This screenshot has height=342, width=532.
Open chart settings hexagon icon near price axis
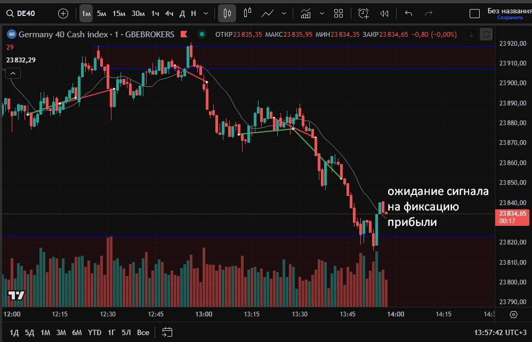point(513,314)
